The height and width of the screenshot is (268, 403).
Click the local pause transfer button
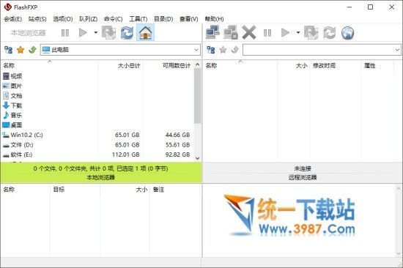tap(65, 33)
